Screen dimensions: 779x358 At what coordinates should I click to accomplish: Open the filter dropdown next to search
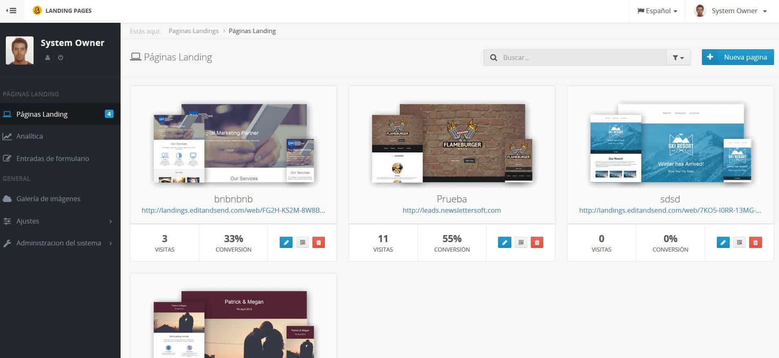(678, 58)
